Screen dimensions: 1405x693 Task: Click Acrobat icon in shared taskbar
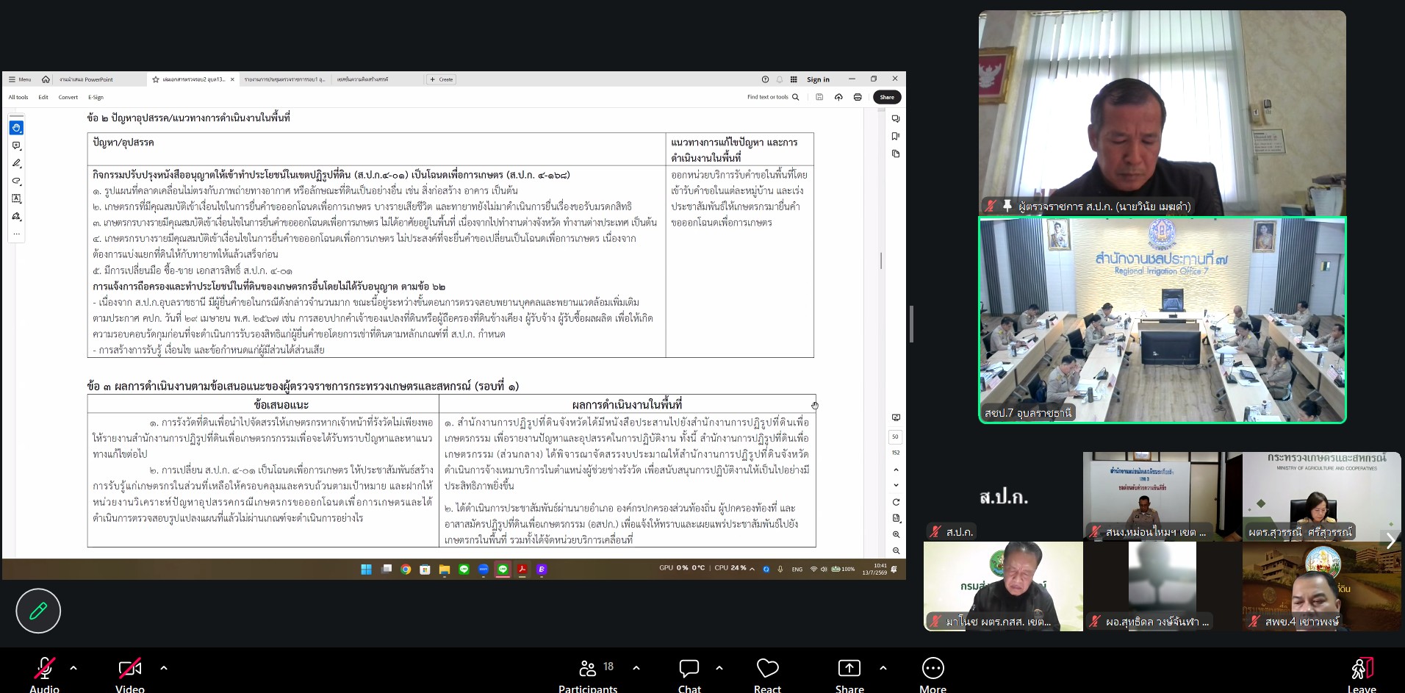(x=522, y=569)
